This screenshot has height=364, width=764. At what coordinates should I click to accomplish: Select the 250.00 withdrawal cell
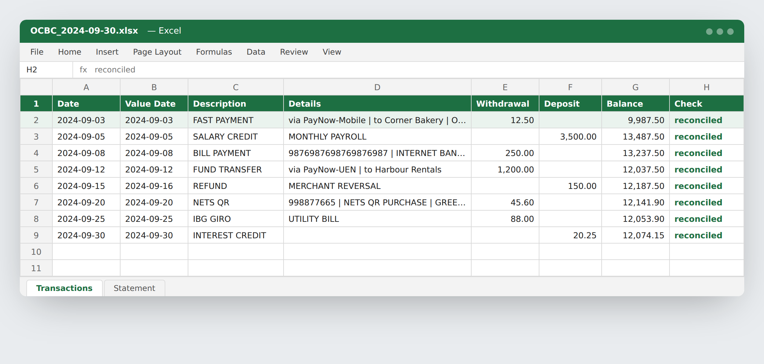click(505, 153)
